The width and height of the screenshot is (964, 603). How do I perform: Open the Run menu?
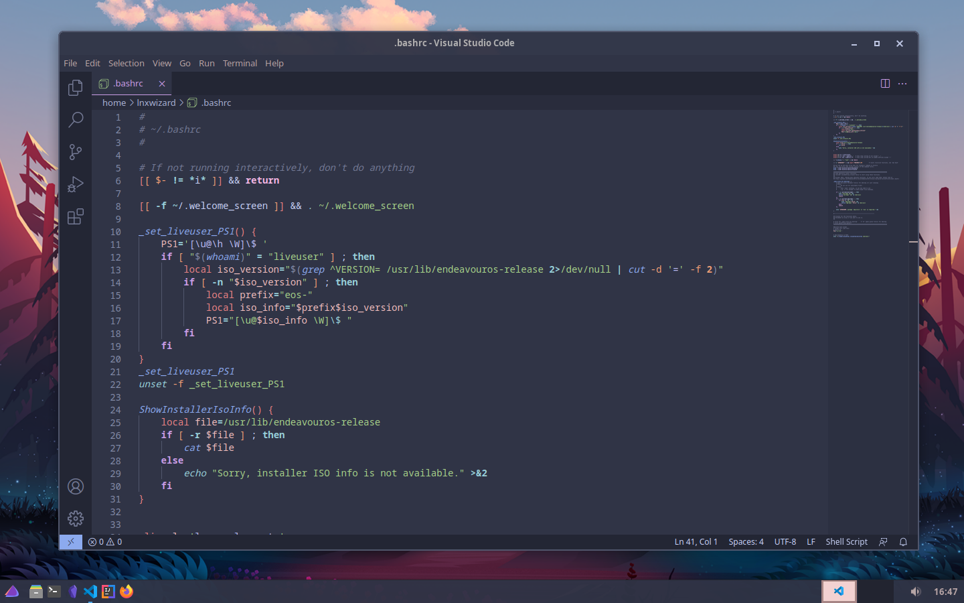(207, 64)
